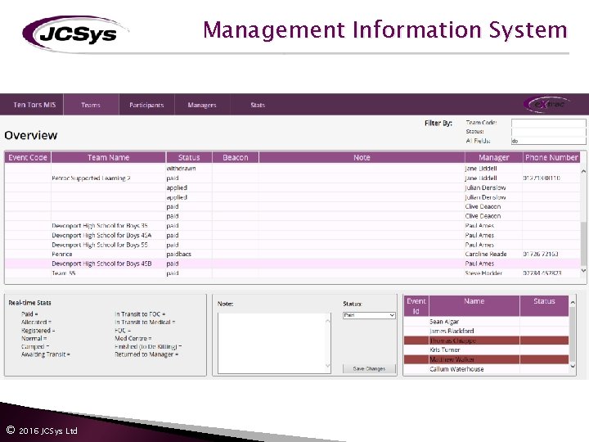Select participant Sean Algar
Viewport: 589px width, 442px height.
point(486,322)
